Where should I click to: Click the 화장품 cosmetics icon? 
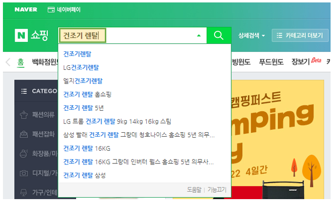coord(23,153)
